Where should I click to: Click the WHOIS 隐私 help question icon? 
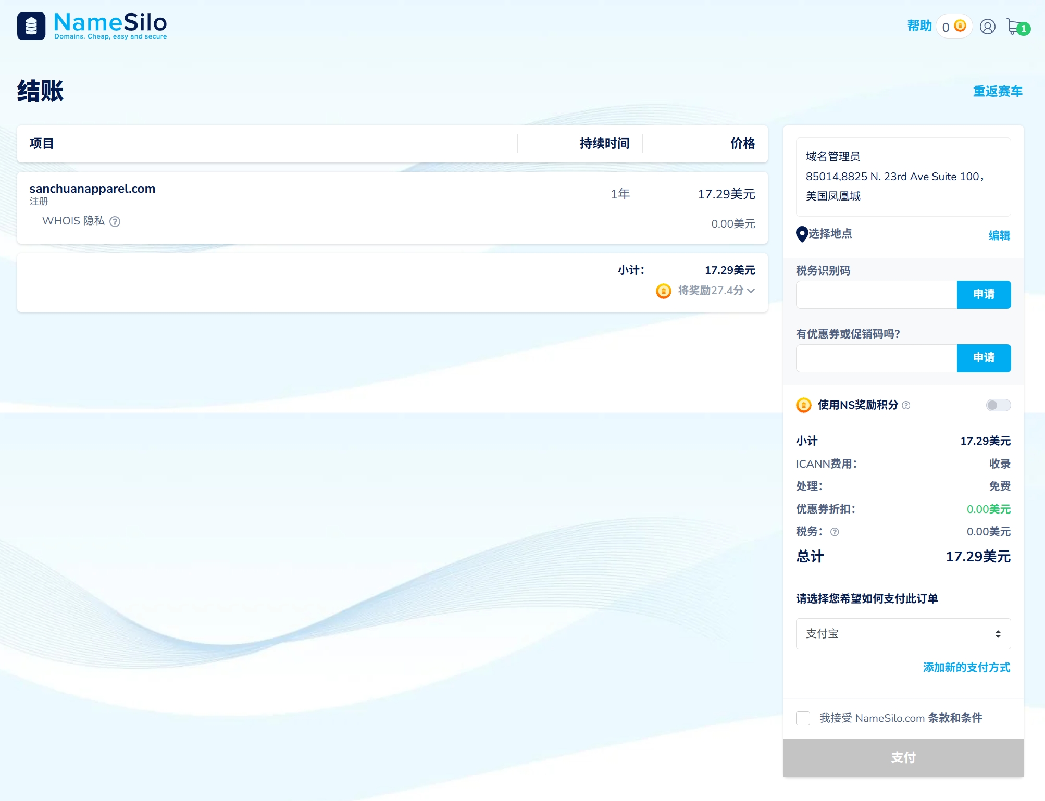(115, 222)
